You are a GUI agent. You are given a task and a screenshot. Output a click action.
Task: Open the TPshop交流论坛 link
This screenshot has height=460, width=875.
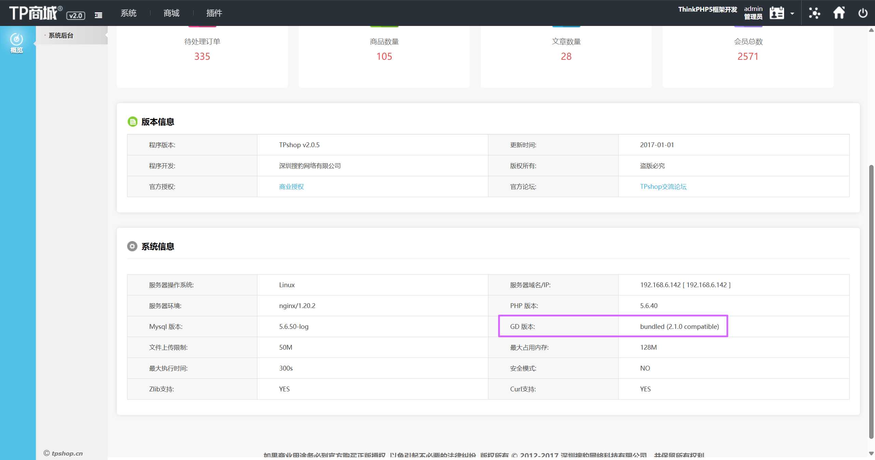[x=663, y=186]
